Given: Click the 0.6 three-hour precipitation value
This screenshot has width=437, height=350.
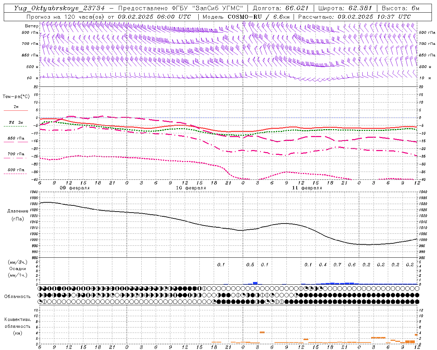Looking at the screenshot, I should click(x=352, y=265).
